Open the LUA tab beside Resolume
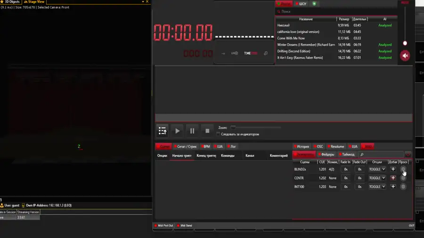Image resolution: width=424 pixels, height=238 pixels. [x=353, y=147]
